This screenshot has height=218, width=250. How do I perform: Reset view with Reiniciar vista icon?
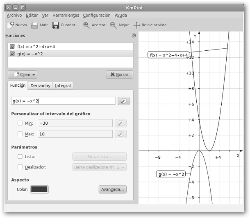[x=137, y=25]
